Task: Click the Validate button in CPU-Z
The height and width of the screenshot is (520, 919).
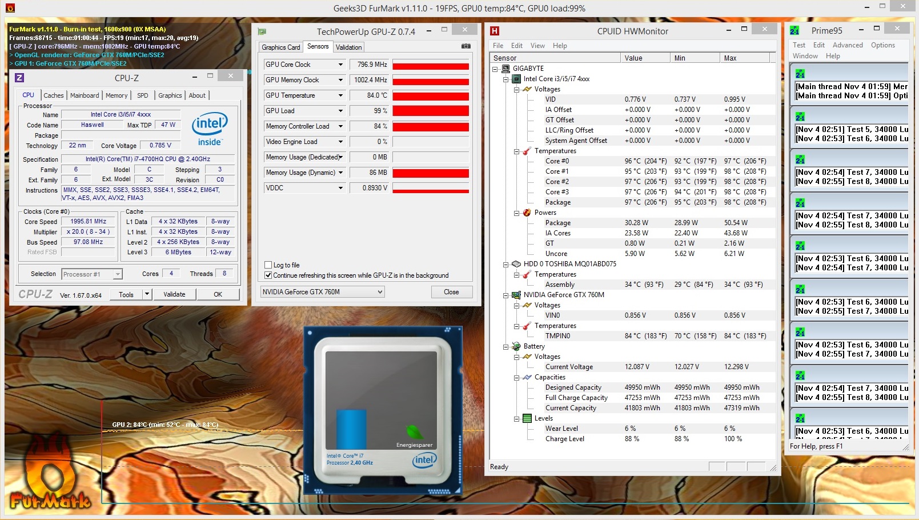Action: 174,294
